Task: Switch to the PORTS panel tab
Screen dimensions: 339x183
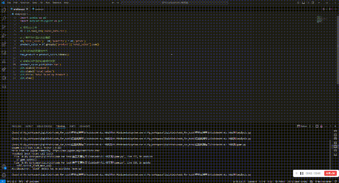Action: pyautogui.click(x=72, y=126)
